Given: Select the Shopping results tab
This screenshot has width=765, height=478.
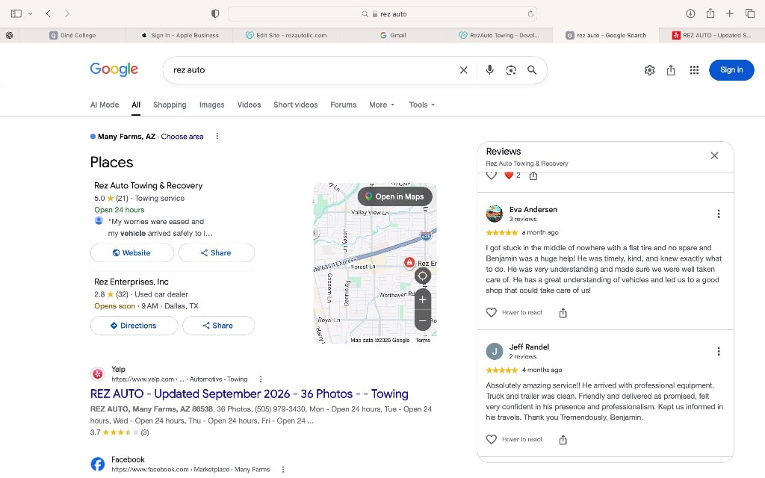Looking at the screenshot, I should (170, 105).
